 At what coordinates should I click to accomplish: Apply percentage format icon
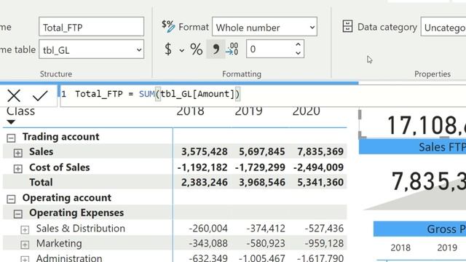(x=196, y=49)
